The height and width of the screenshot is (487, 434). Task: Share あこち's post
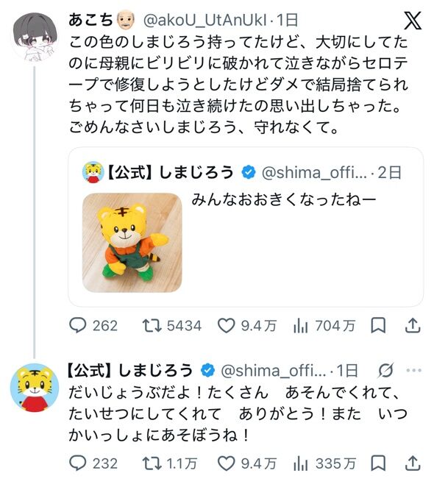click(x=413, y=326)
